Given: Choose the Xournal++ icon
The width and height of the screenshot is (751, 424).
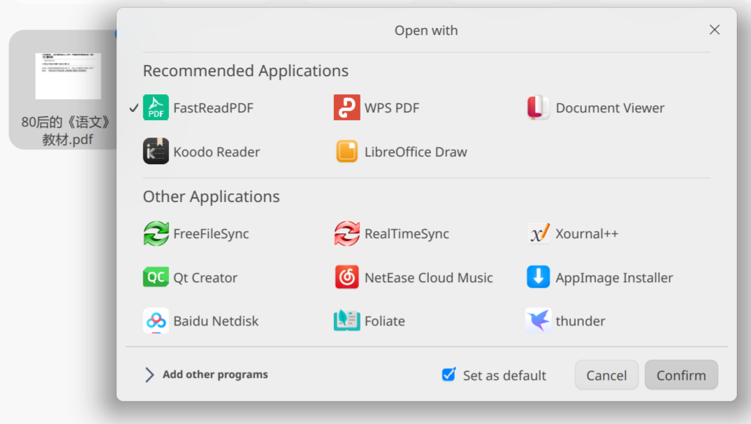Looking at the screenshot, I should 538,233.
